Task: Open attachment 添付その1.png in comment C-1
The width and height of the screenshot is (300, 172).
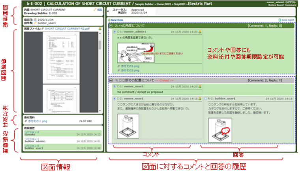Action: [x=130, y=66]
